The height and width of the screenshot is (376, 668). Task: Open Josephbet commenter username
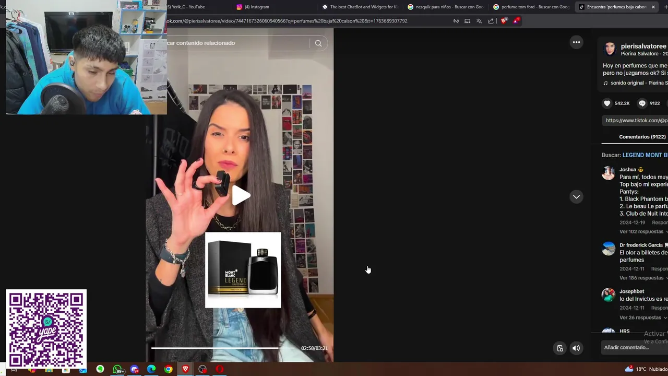coord(631,291)
